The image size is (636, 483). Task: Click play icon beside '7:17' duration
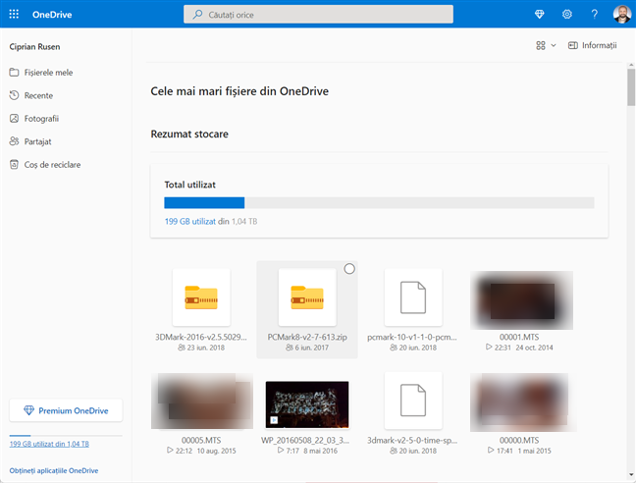coord(281,451)
